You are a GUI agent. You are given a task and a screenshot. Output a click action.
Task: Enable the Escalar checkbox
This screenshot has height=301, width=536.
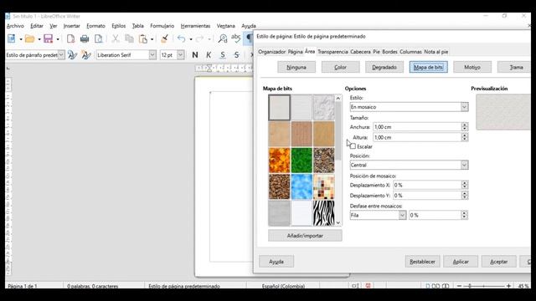tap(353, 146)
